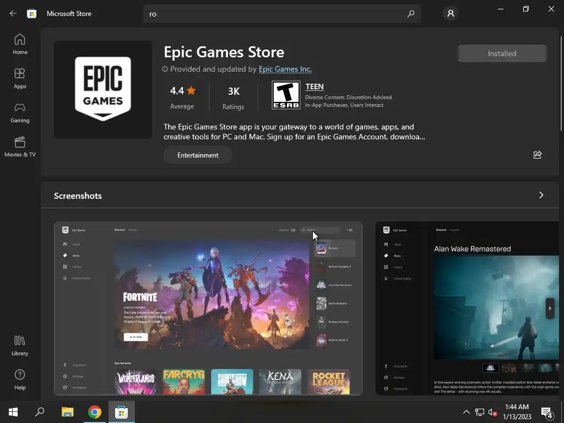Image resolution: width=564 pixels, height=423 pixels.
Task: Click the Microsoft Store logo icon
Action: tap(31, 14)
